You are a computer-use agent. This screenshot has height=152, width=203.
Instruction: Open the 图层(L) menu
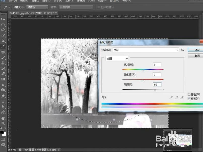click(46, 1)
